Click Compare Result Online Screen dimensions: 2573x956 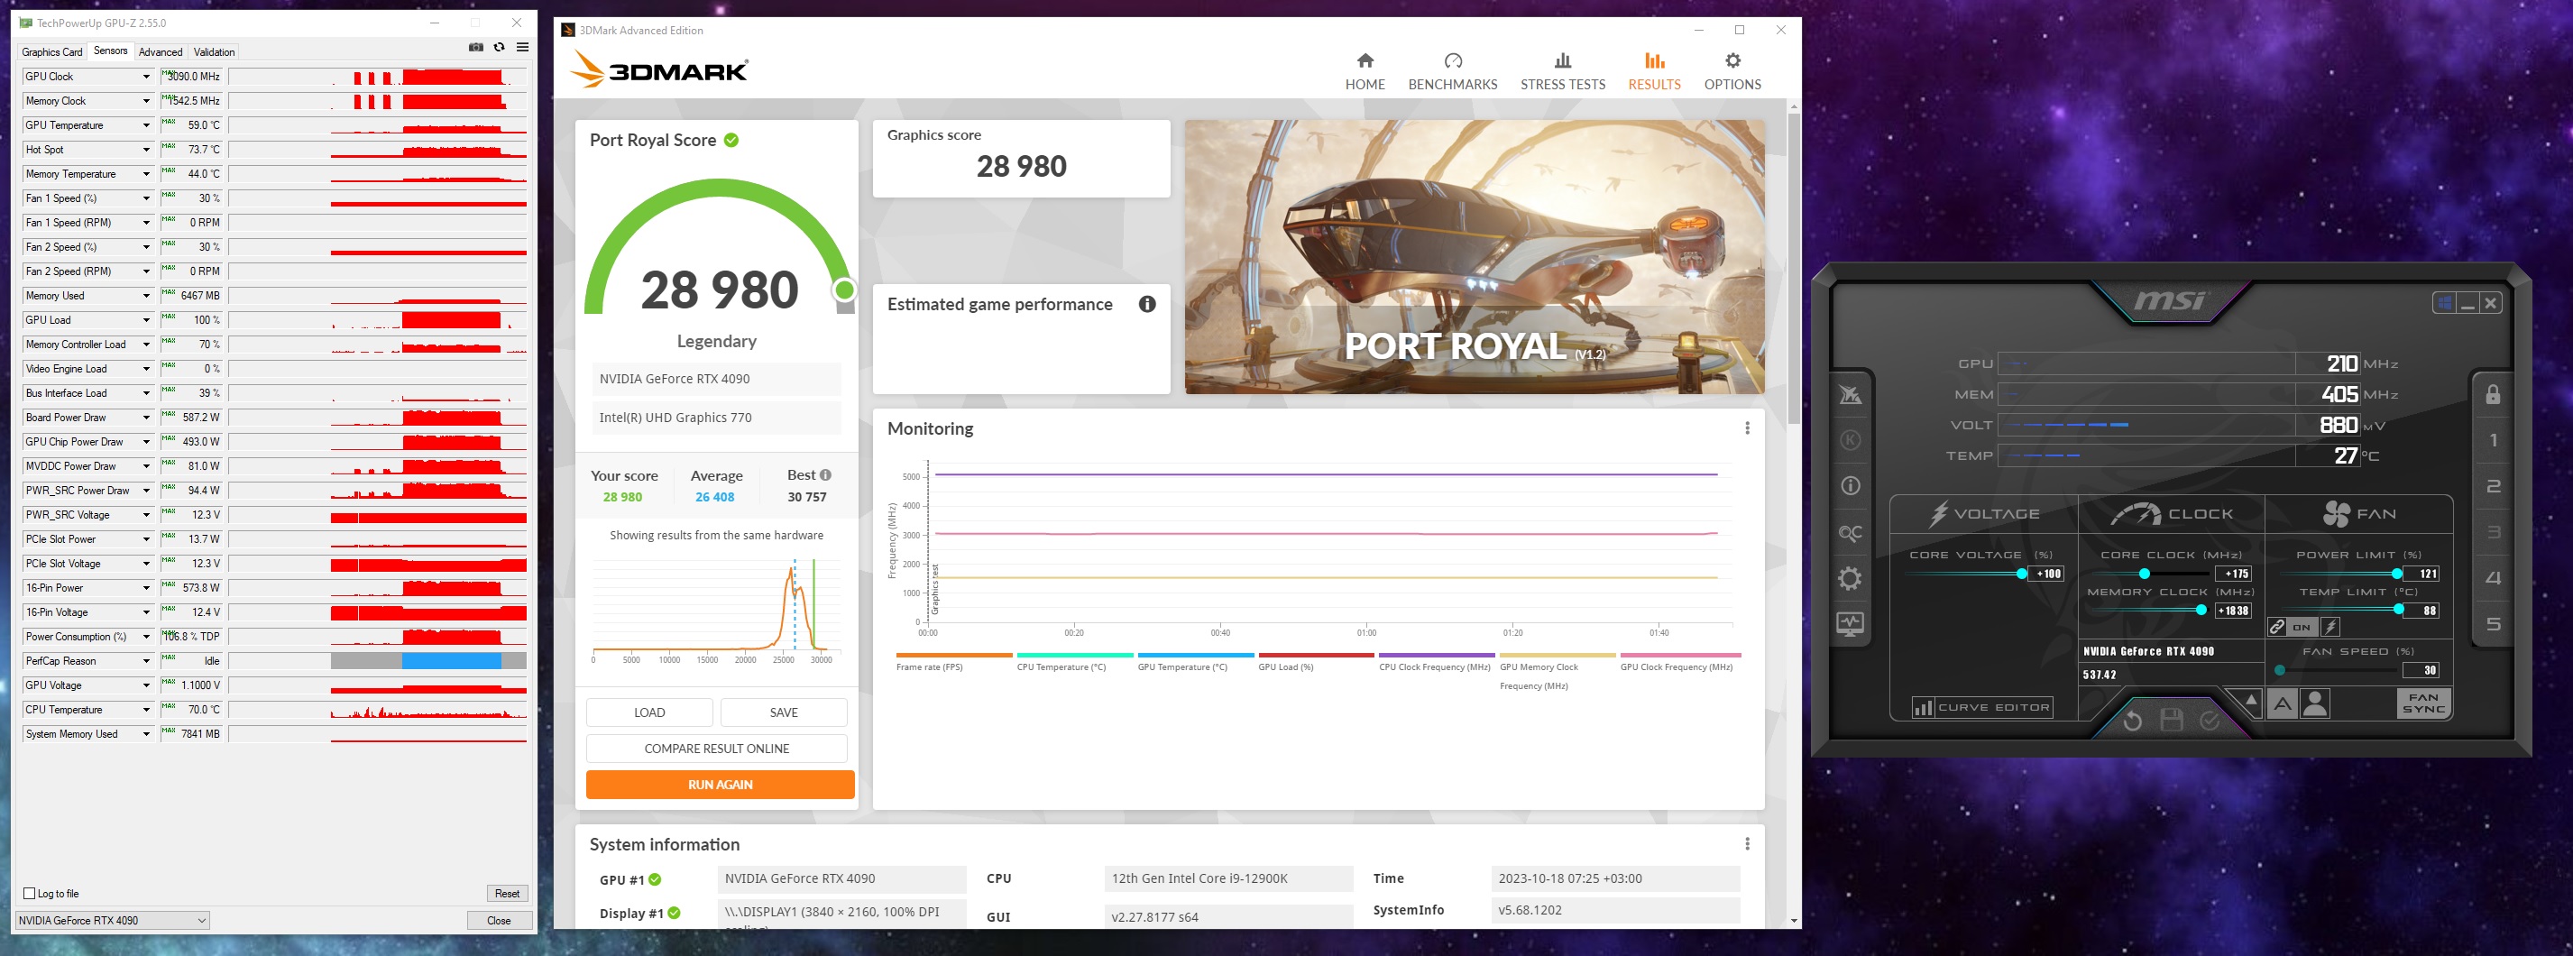pos(716,749)
